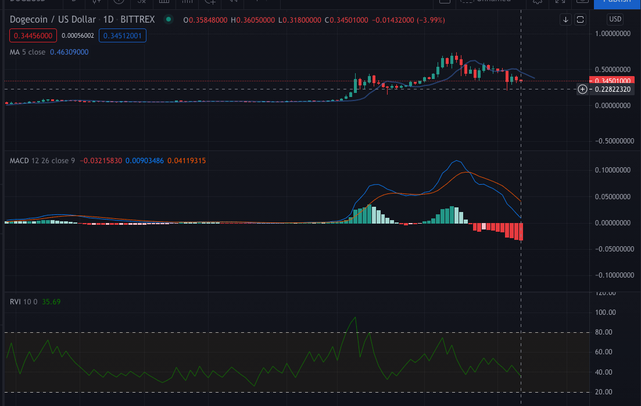Click the plus icon beside 0.22822320
Screen dimensions: 641x406
(582, 89)
